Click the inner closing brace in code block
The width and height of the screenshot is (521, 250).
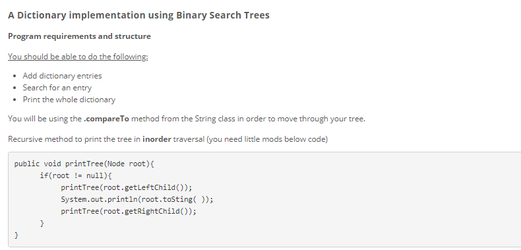click(42, 224)
